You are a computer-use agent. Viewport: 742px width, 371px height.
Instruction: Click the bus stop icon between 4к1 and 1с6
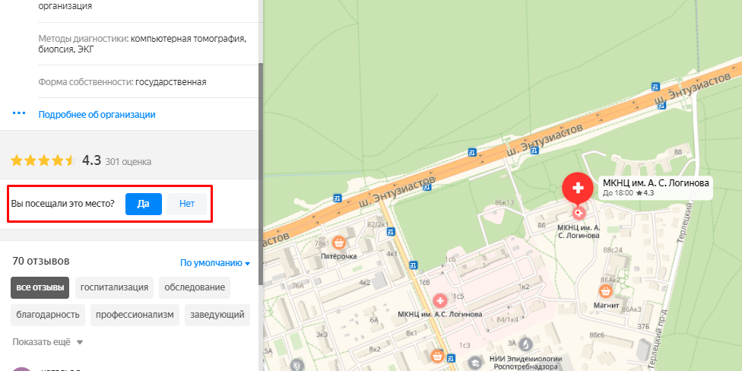pos(413,265)
